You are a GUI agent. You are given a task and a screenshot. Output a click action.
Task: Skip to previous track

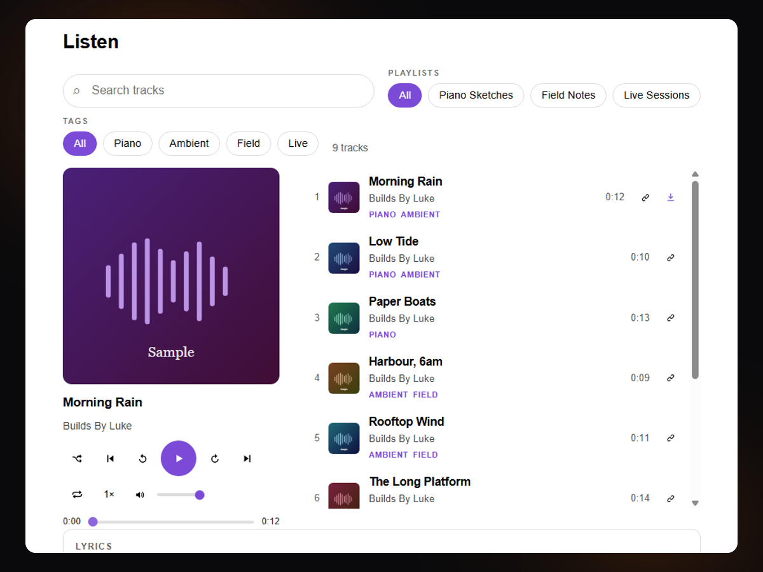110,458
